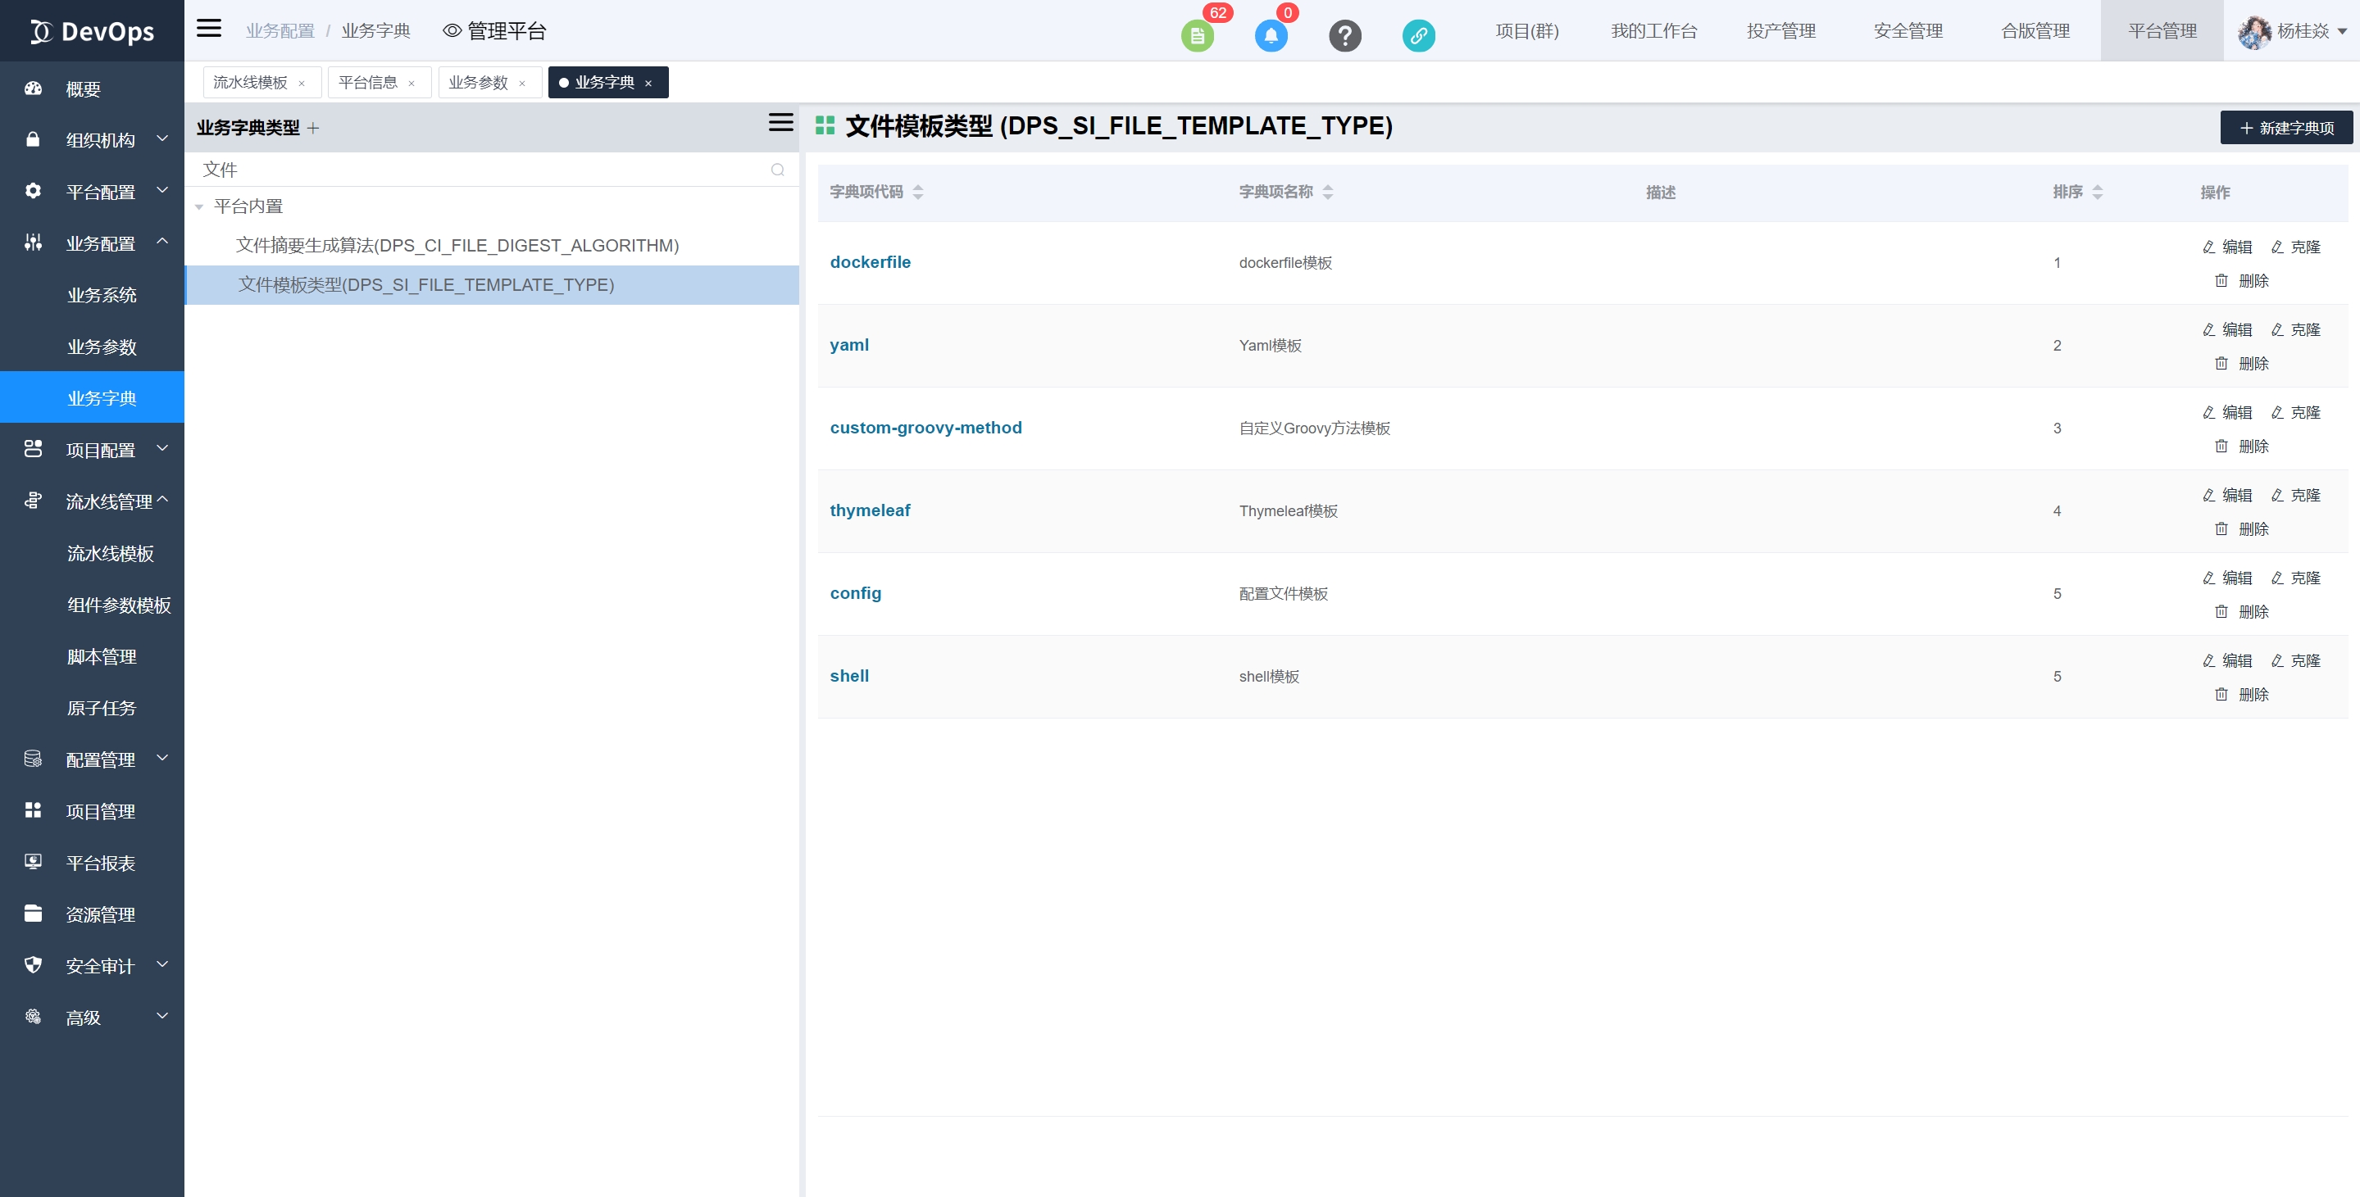
Task: Click the teal link icon
Action: pyautogui.click(x=1417, y=36)
